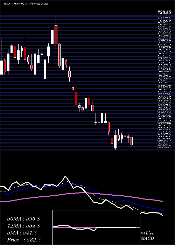Screen dimensions: 175x245
Task: Click the tallest red candlestick at chart peak
Action: pos(56,35)
